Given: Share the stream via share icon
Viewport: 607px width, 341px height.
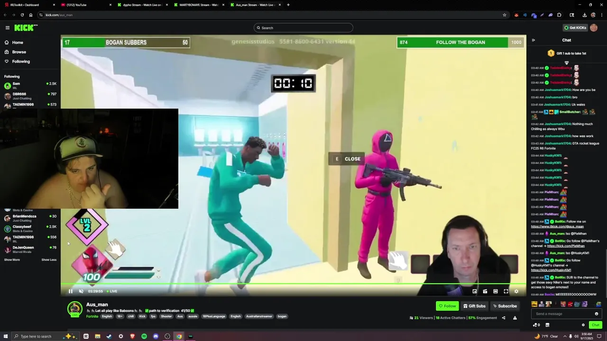Looking at the screenshot, I should click(504, 318).
